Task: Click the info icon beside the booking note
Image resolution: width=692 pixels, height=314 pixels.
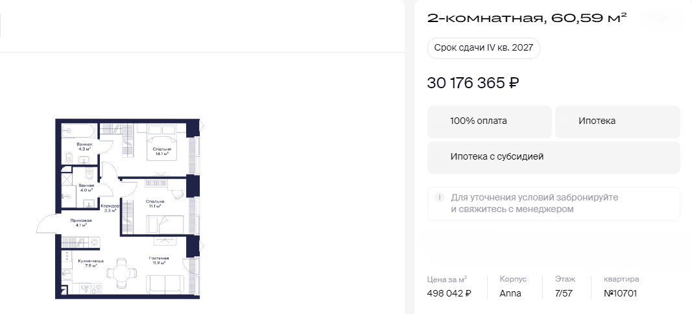Action: tap(440, 197)
